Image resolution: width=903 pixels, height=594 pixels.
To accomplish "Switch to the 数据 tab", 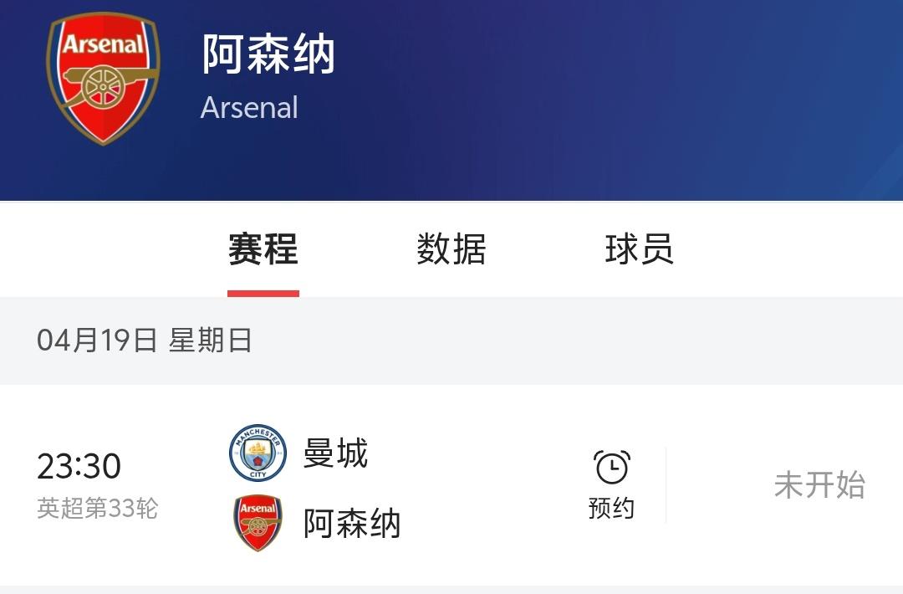I will [451, 249].
